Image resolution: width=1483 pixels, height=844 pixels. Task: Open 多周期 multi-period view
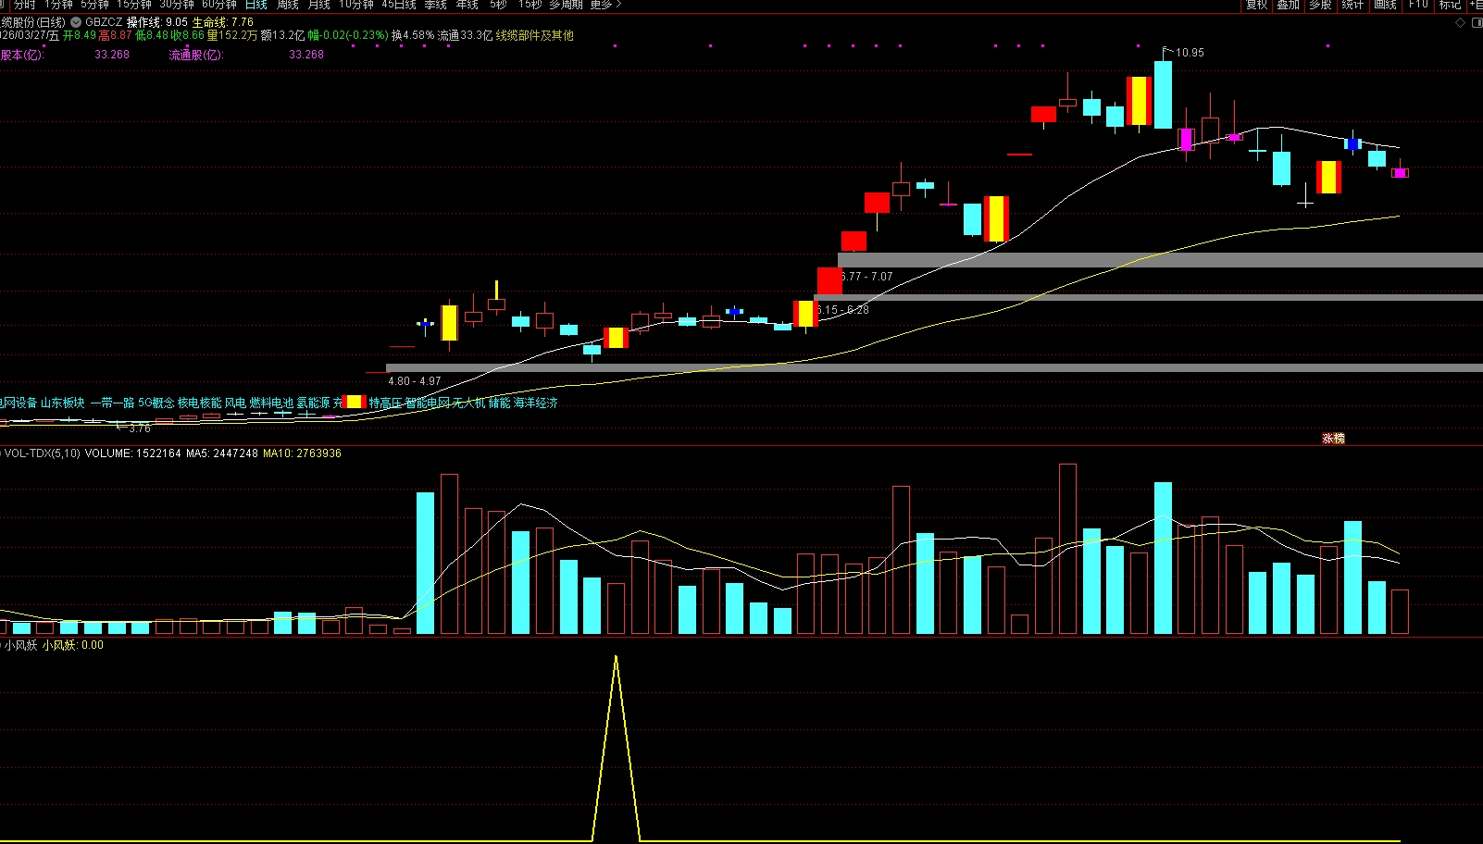566,5
